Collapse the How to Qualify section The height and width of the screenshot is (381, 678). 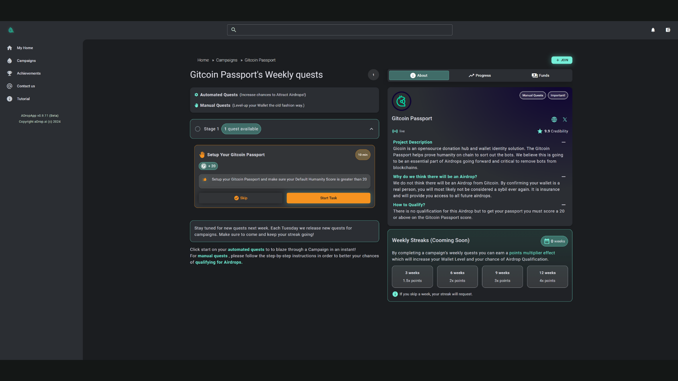point(563,205)
